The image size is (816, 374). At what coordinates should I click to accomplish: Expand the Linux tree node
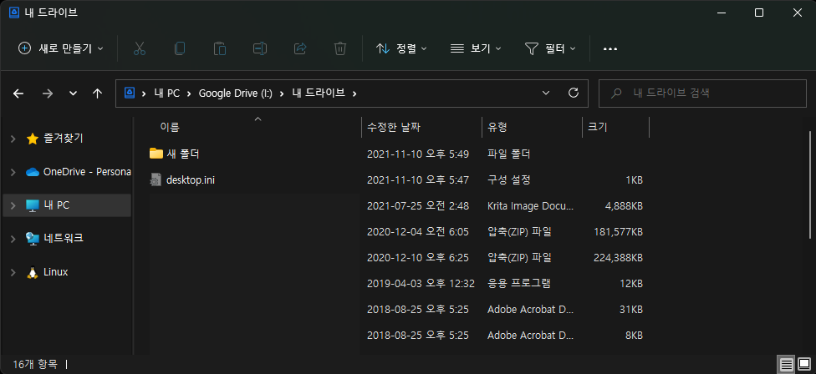(13, 272)
